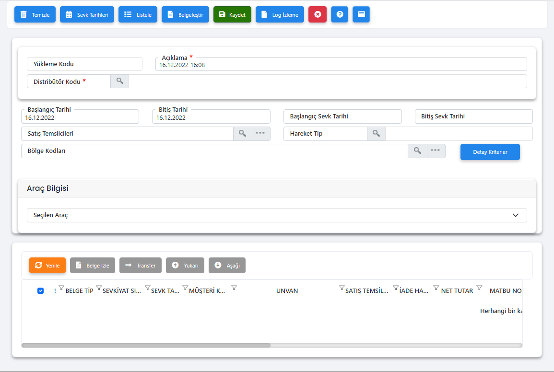Click magnifier icon for Satış Temsilcileri
Viewport: 554px width, 372px height.
coord(243,134)
